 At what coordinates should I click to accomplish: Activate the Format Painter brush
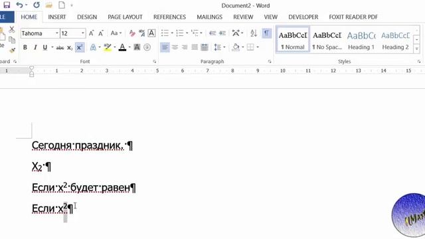coord(12,50)
